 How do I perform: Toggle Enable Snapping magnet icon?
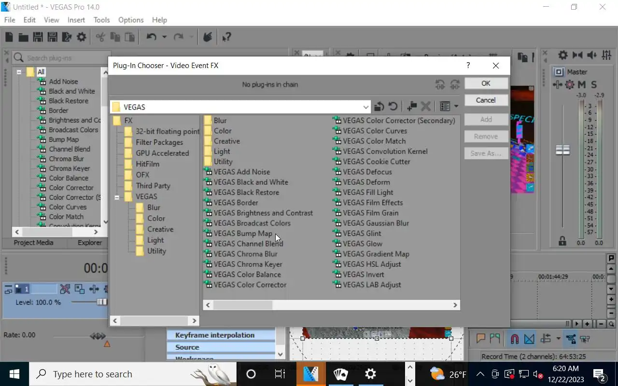point(515,339)
